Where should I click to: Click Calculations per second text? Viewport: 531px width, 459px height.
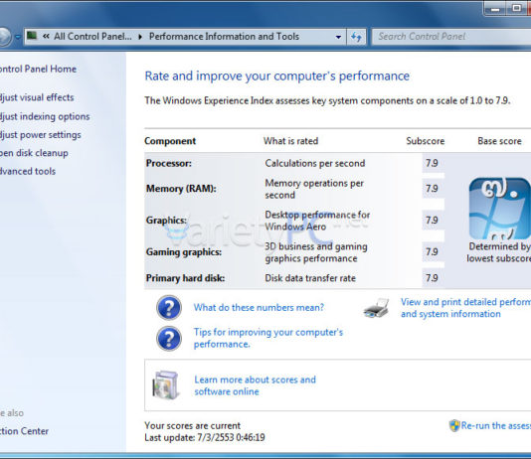pos(315,163)
